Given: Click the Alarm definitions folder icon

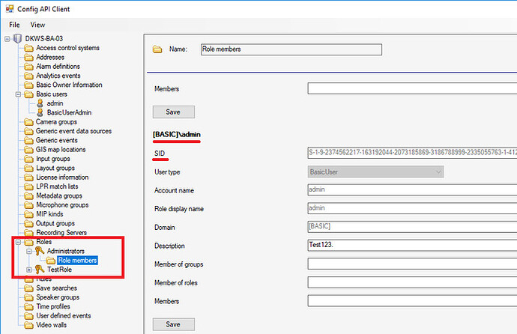Looking at the screenshot, I should click(29, 67).
